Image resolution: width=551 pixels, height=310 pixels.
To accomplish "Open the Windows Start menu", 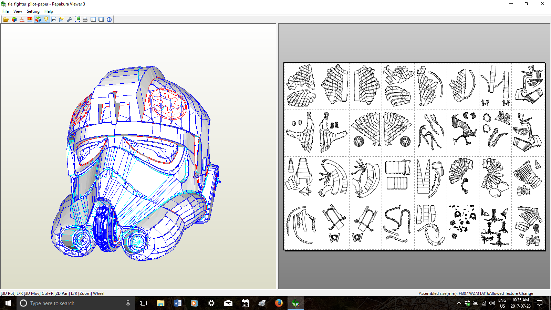I will point(8,303).
